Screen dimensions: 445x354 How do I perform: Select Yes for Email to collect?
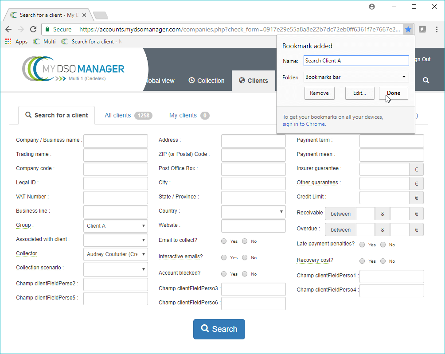(x=224, y=241)
